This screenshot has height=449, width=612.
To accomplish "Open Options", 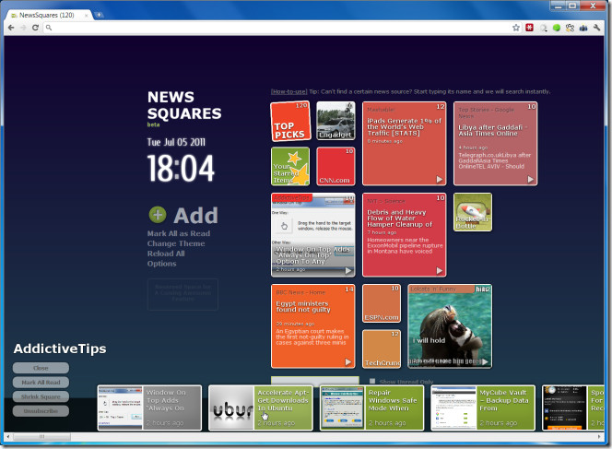I will click(161, 264).
